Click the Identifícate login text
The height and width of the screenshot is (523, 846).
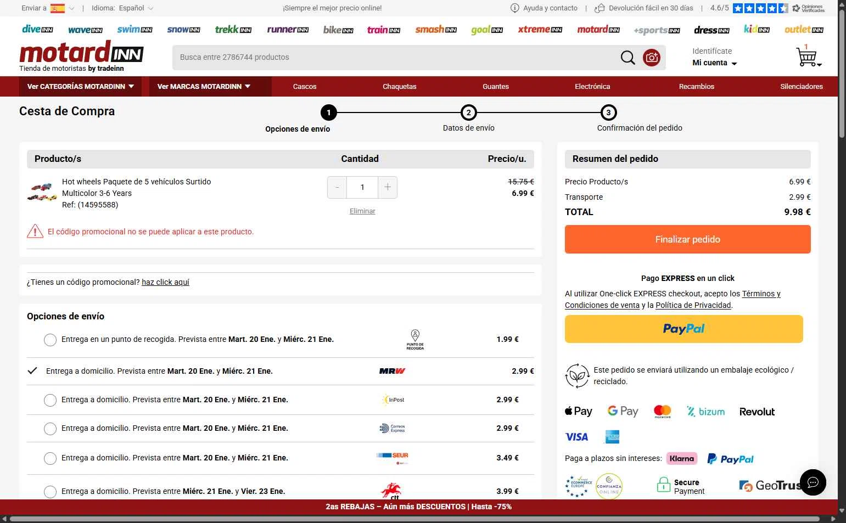coord(712,51)
